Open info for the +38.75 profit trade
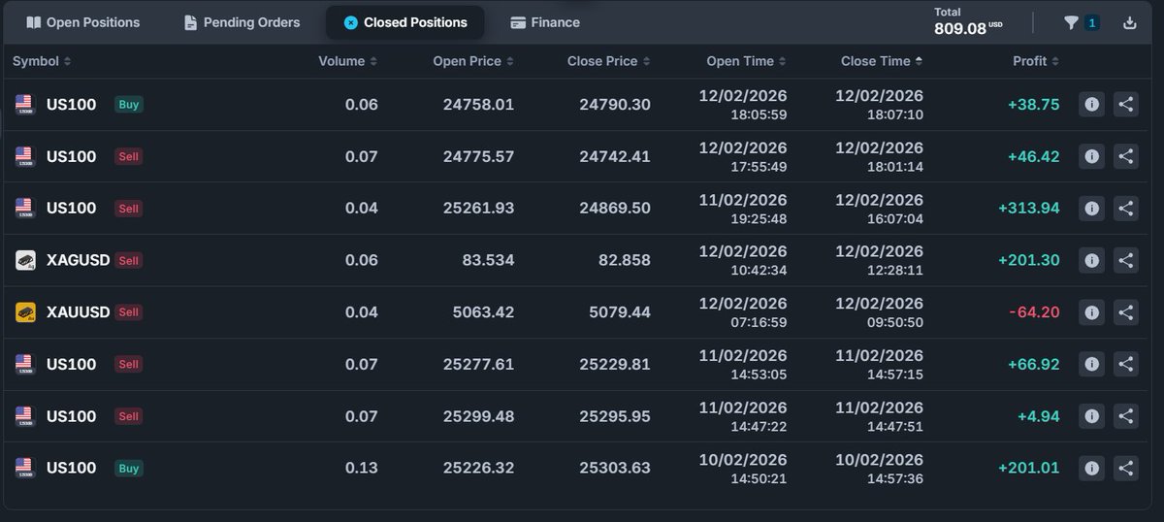 (x=1091, y=104)
